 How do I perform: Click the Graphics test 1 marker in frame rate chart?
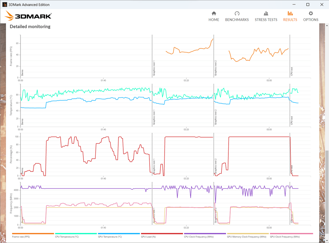[154, 68]
